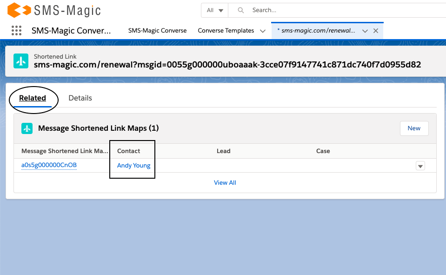Open the App Launcher grid icon
Screen dimensions: 446x275
click(x=16, y=30)
